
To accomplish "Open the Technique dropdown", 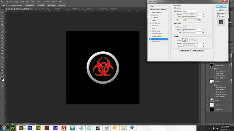I will (x=186, y=27).
